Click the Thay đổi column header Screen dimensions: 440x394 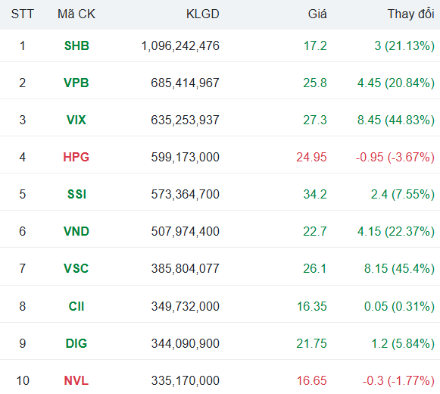[x=410, y=14]
